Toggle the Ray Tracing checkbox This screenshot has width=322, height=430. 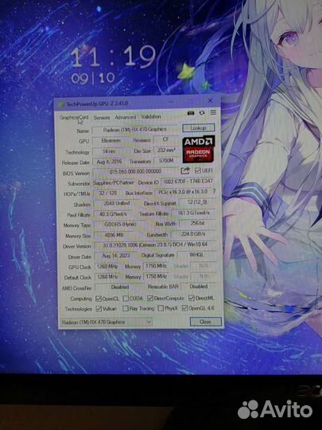pos(126,308)
